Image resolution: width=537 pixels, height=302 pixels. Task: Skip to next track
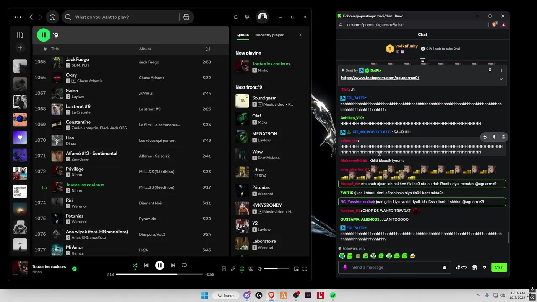173,266
